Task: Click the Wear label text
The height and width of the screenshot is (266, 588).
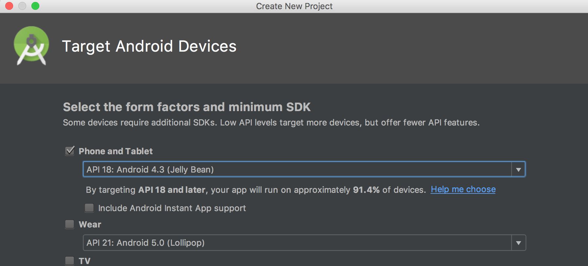Action: (90, 224)
